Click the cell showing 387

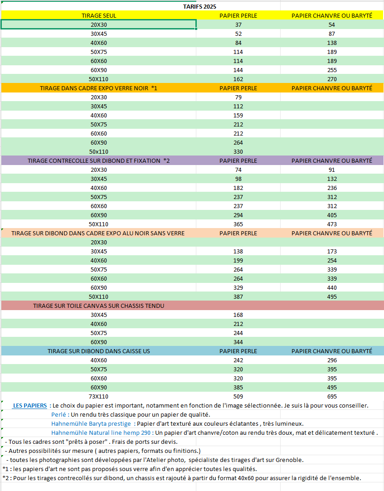(238, 297)
